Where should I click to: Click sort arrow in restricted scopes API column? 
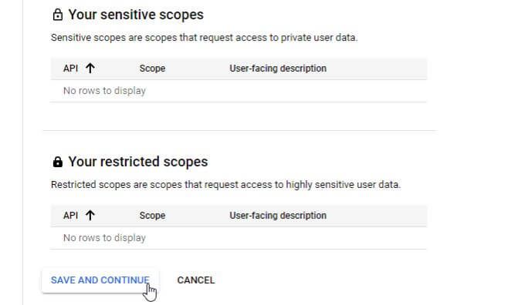pyautogui.click(x=90, y=215)
